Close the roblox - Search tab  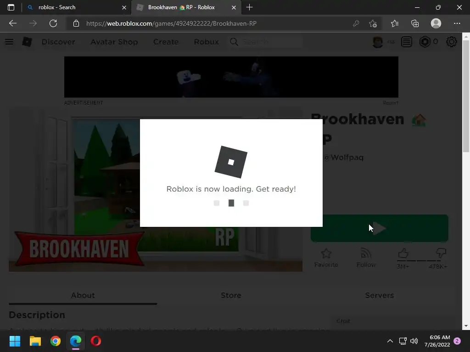tap(124, 7)
